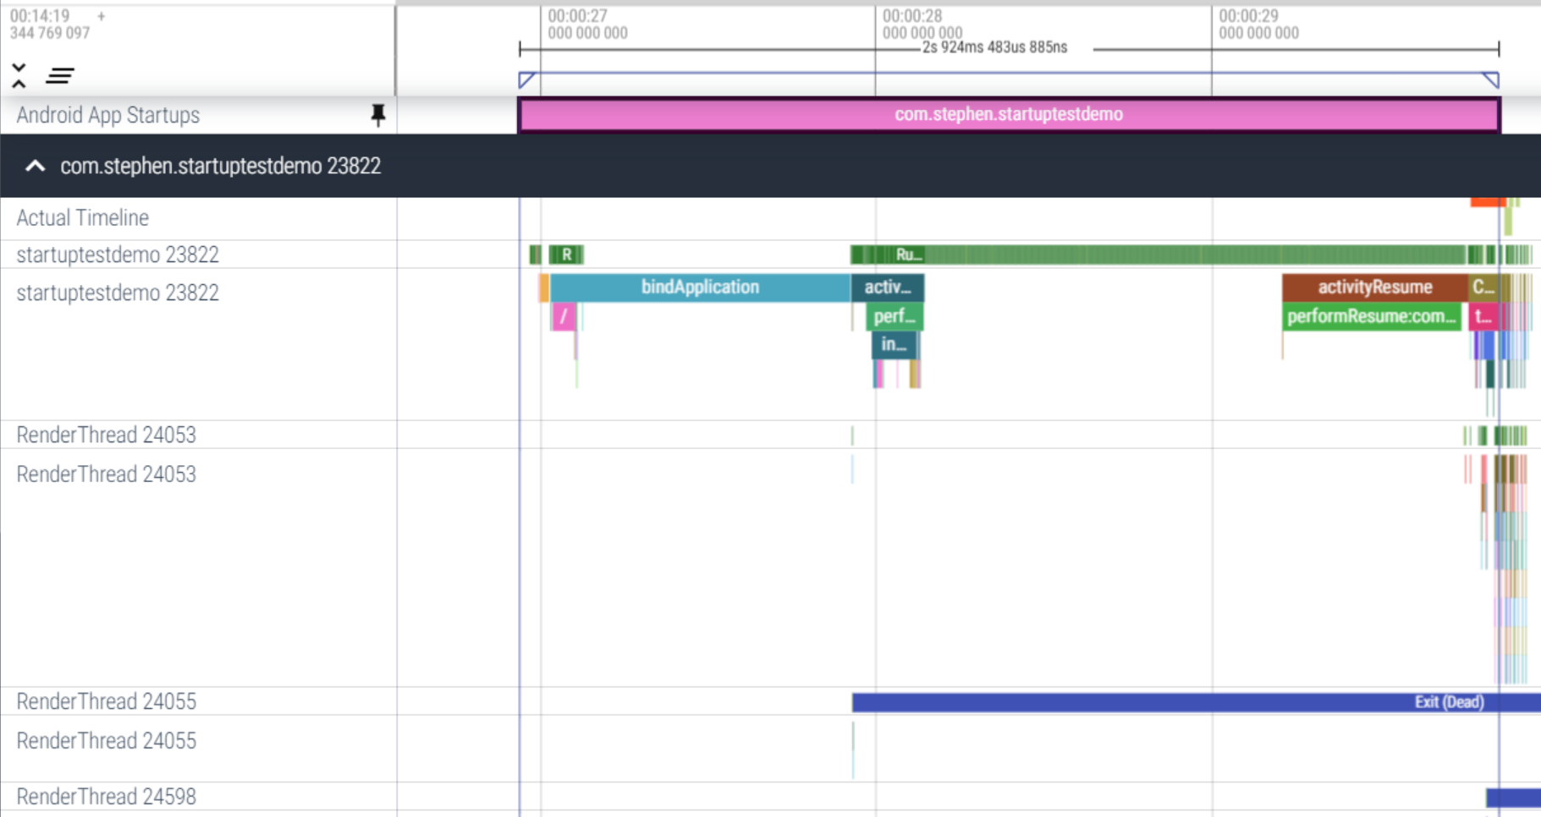Open the track filter lines icon

coord(59,76)
